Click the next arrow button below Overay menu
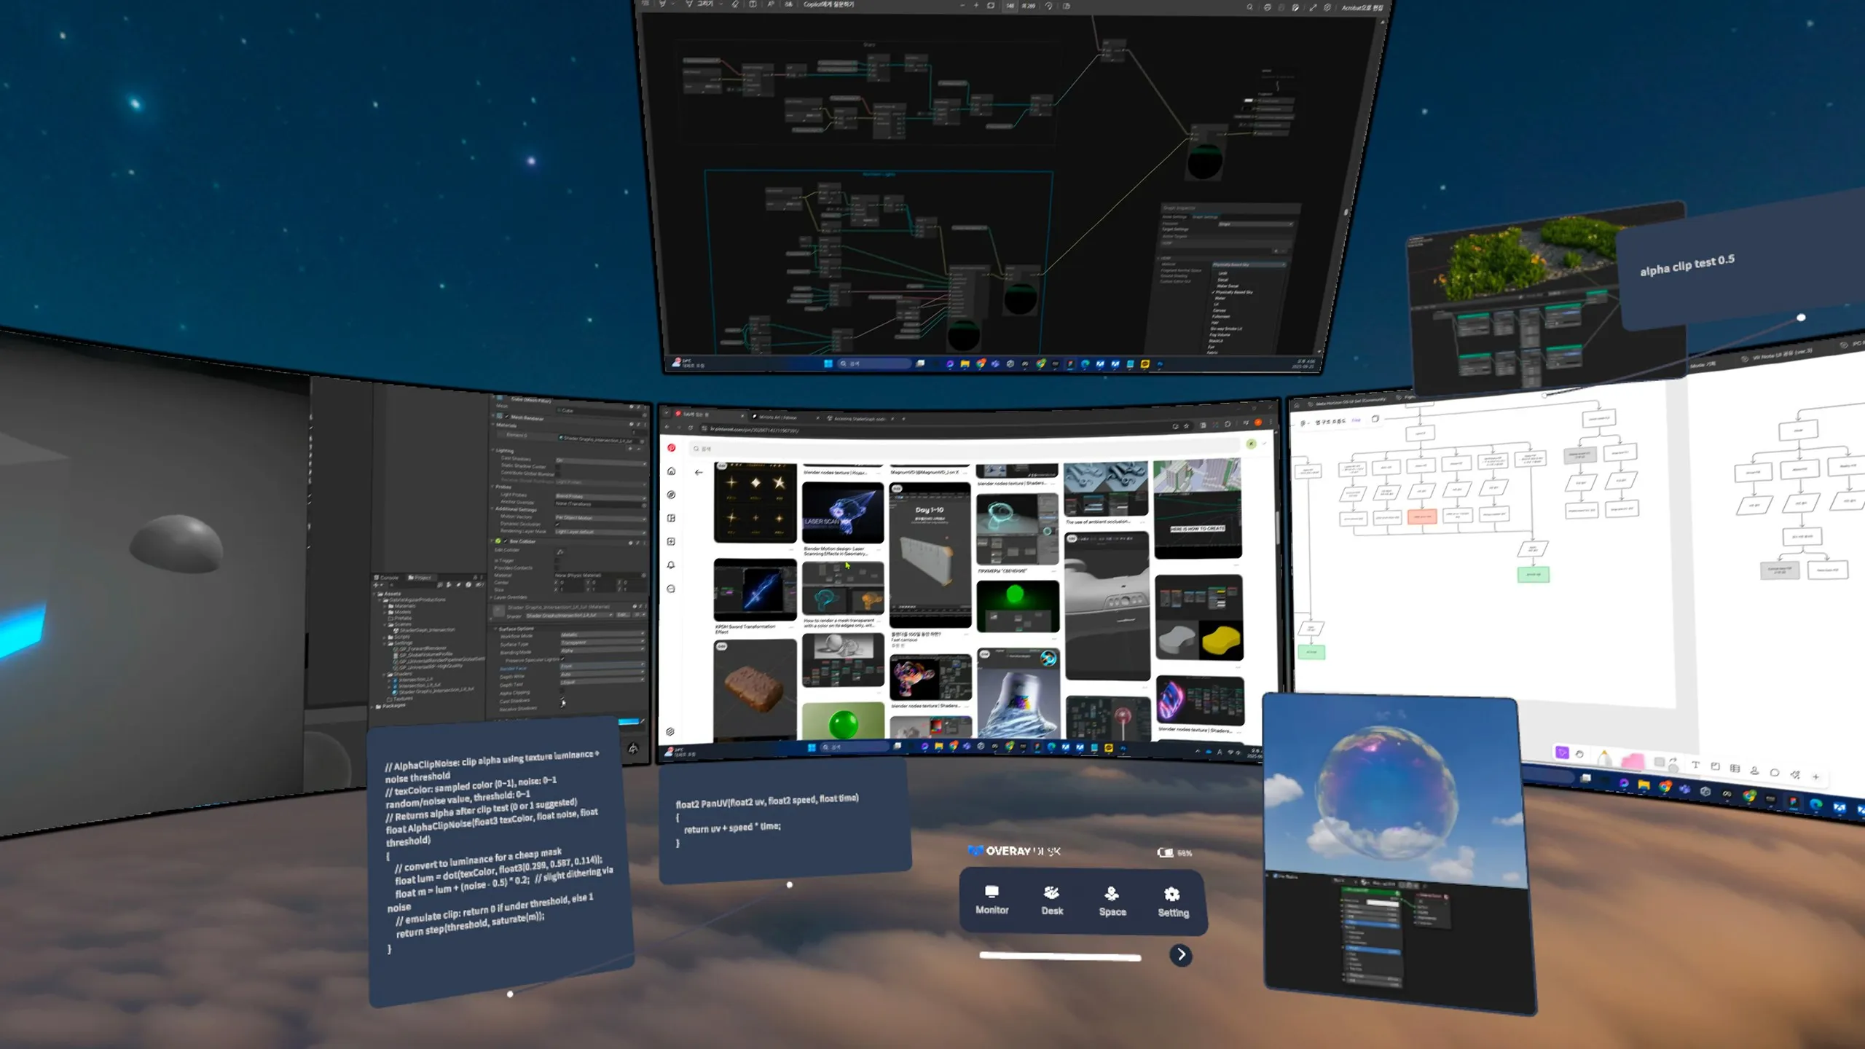 [1180, 954]
